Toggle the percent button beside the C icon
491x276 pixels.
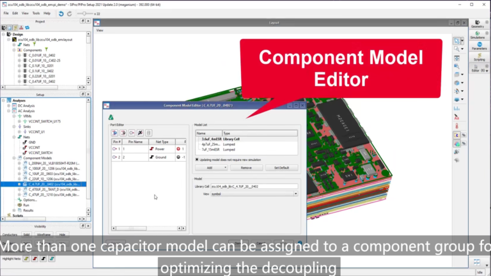pos(464,135)
